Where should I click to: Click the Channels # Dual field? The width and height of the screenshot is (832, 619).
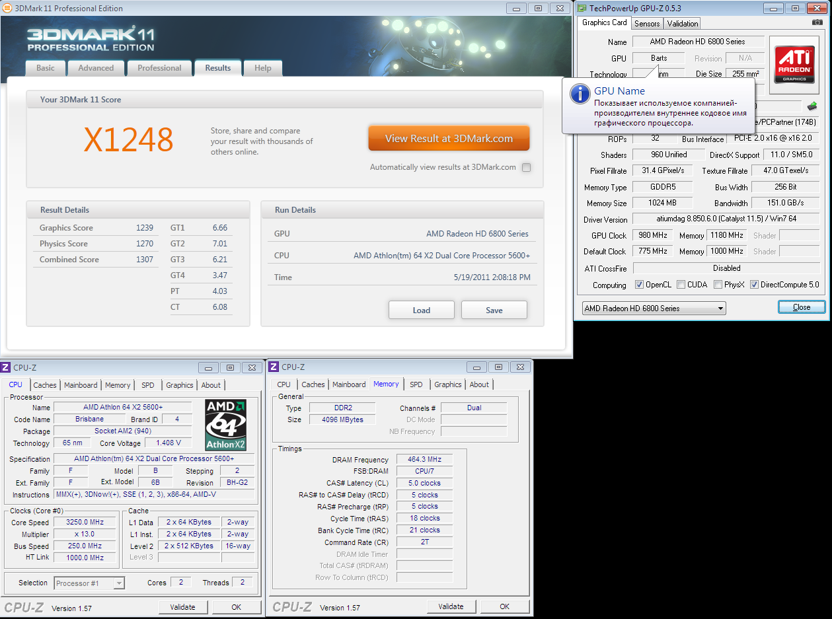(474, 408)
